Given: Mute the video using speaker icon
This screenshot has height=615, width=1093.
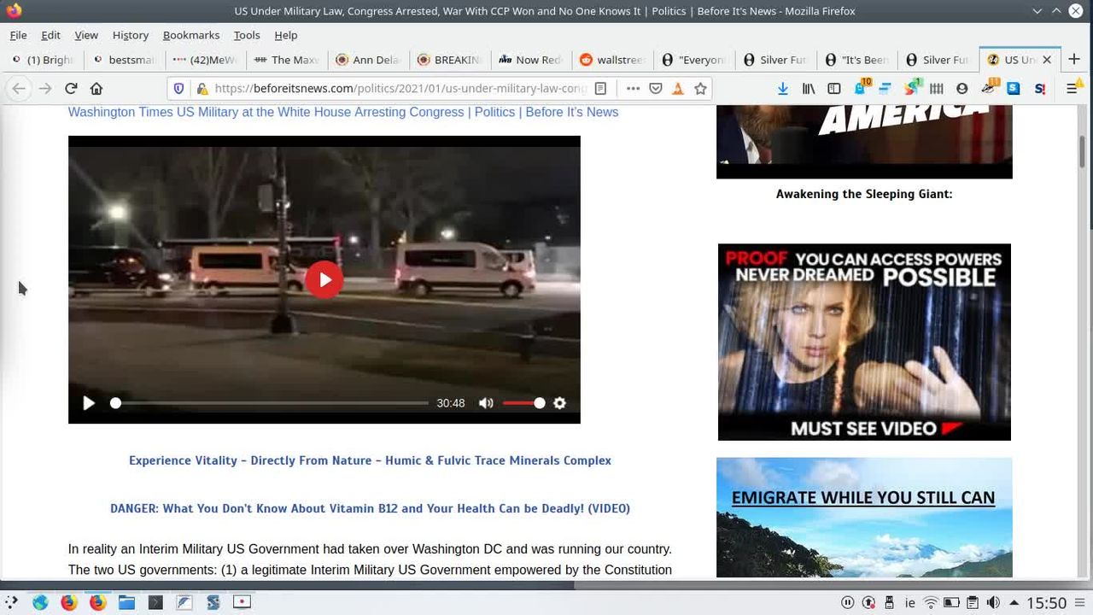Looking at the screenshot, I should 486,403.
